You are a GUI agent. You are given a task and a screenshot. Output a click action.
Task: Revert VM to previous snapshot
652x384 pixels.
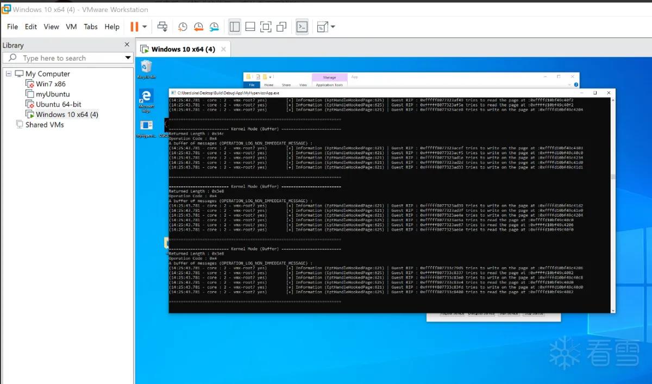pos(198,27)
